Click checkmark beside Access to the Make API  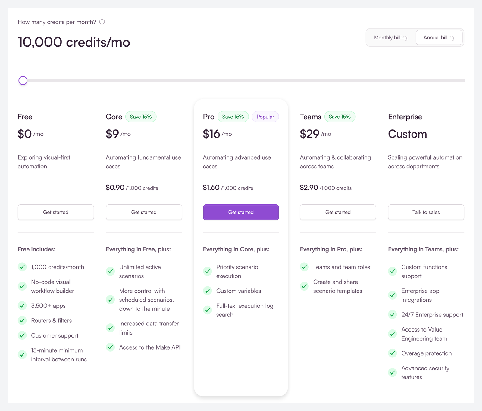tap(111, 347)
